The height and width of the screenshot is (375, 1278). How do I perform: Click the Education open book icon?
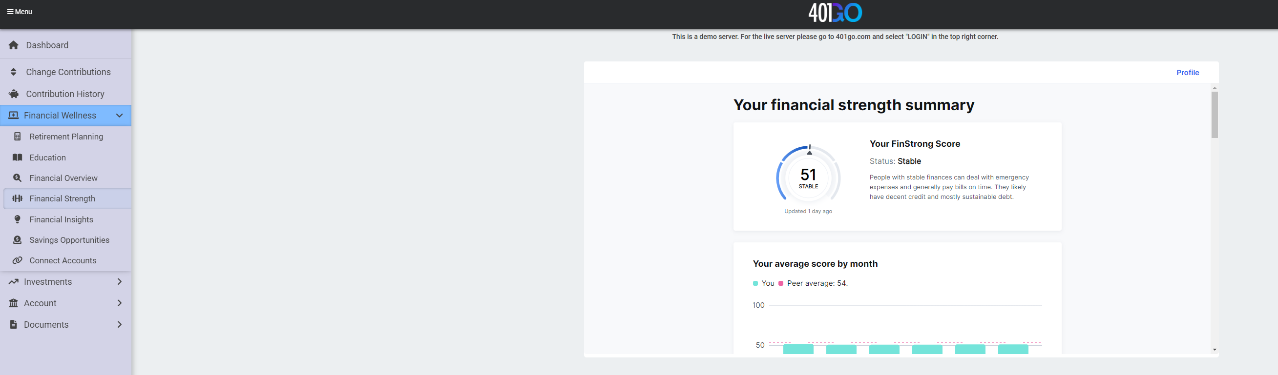[x=18, y=158]
